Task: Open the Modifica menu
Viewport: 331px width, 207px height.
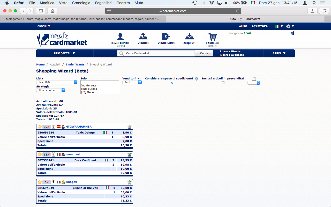Action: click(x=47, y=3)
